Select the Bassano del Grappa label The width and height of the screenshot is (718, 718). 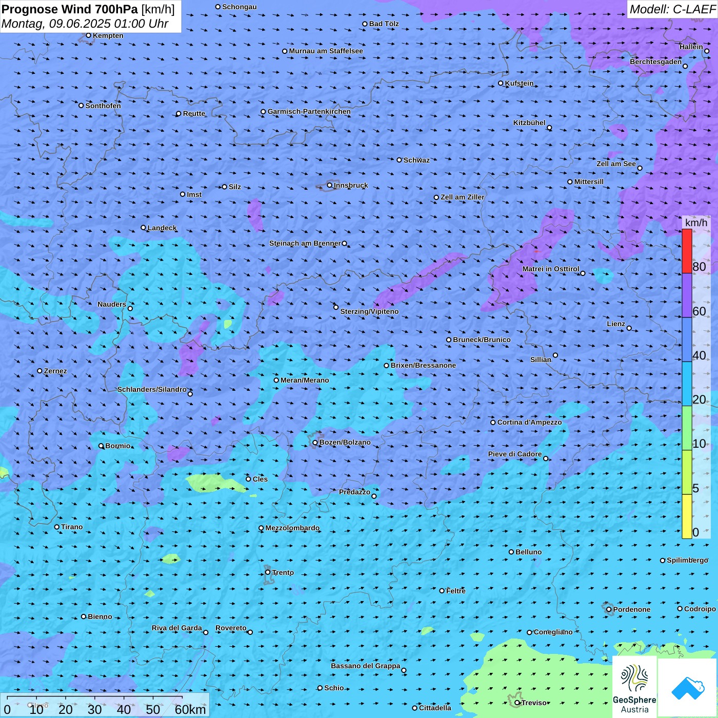[366, 666]
